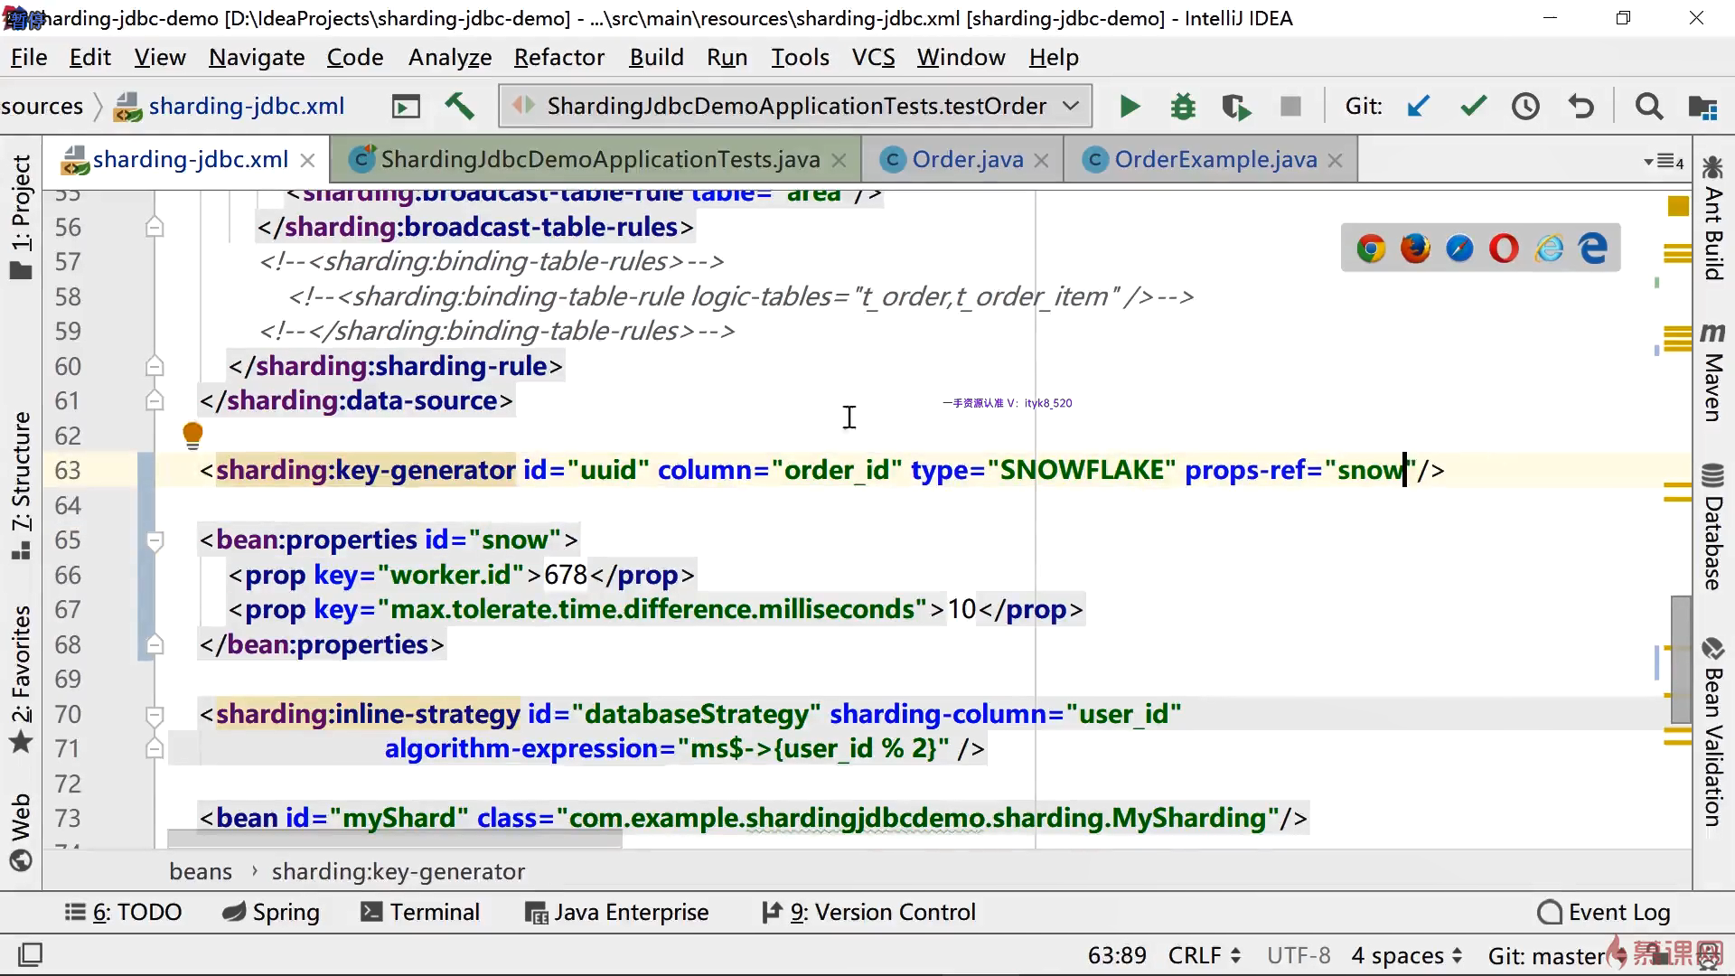Click the Debug bug icon

[1183, 107]
